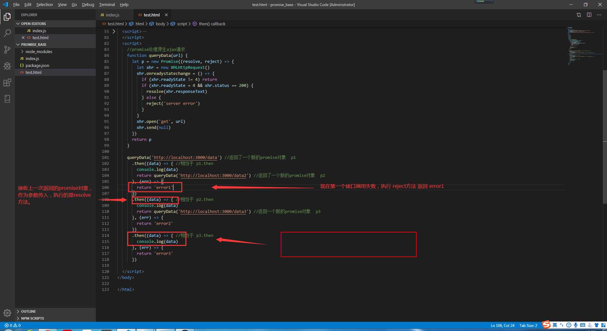Viewport: 607px width, 331px height.
Task: Toggle the Sogou English/Chinese mode indicator
Action: 555,325
